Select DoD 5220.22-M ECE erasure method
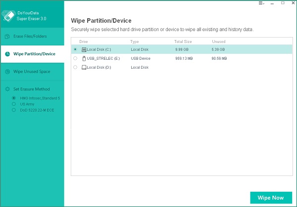The height and width of the screenshot is (207, 297). pyautogui.click(x=14, y=110)
